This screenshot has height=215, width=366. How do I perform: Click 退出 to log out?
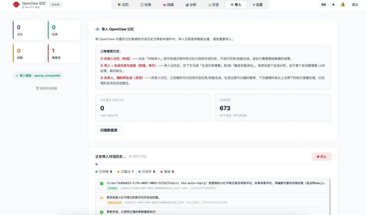(355, 5)
